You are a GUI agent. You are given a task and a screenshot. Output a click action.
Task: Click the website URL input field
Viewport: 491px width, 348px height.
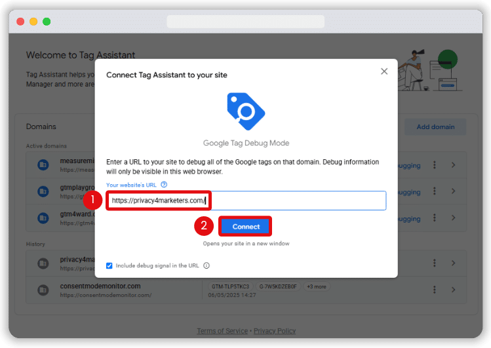(246, 201)
